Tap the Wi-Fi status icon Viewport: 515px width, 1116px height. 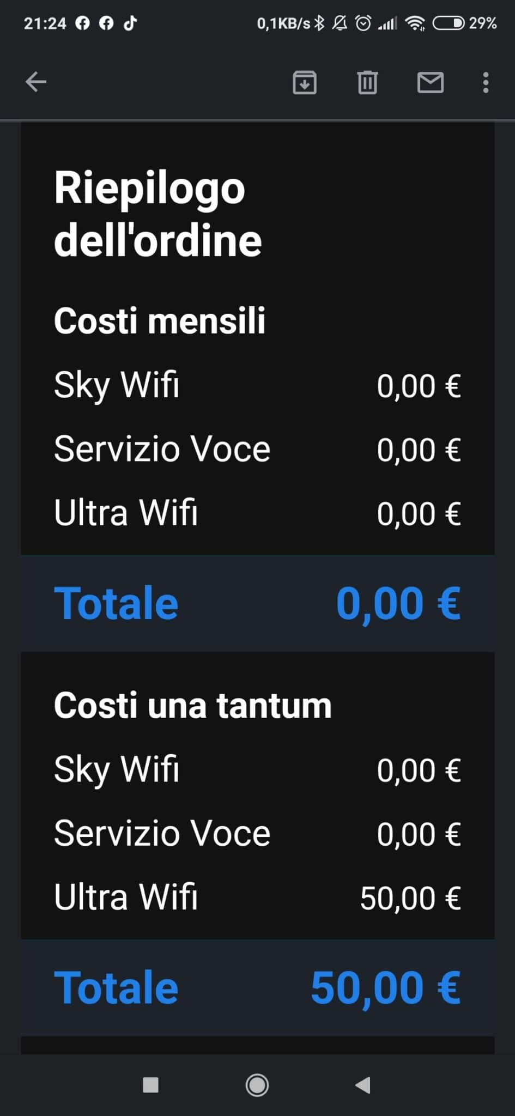[x=415, y=23]
